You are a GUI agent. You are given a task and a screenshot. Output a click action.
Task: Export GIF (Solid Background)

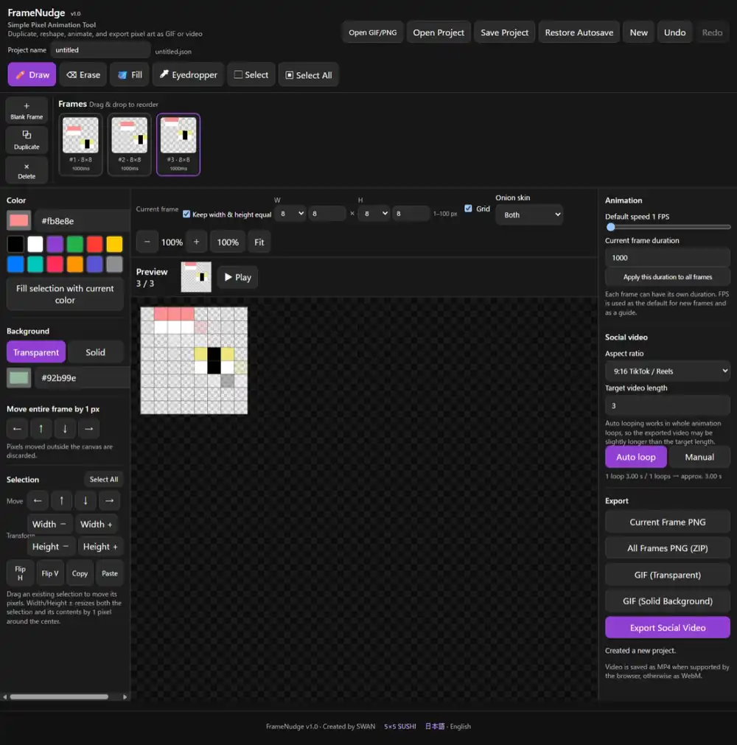pos(667,601)
